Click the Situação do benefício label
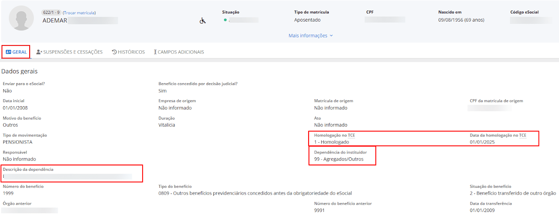Screen dimensions: 559x217 point(491,187)
